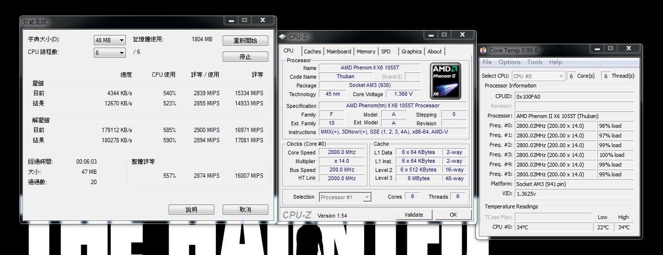
Task: Click the memory usage value 1804 MB
Action: pos(202,39)
